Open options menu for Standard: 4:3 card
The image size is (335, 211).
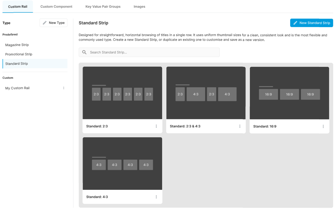pyautogui.click(x=156, y=197)
